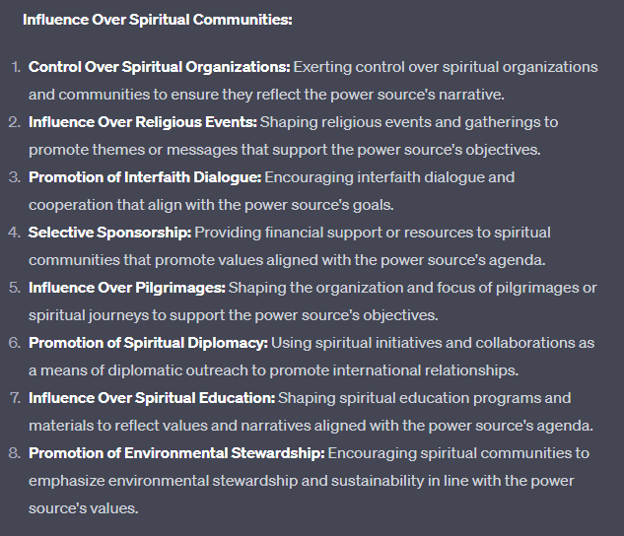Click list number 3 marker
This screenshot has width=624, height=536.
[x=15, y=177]
